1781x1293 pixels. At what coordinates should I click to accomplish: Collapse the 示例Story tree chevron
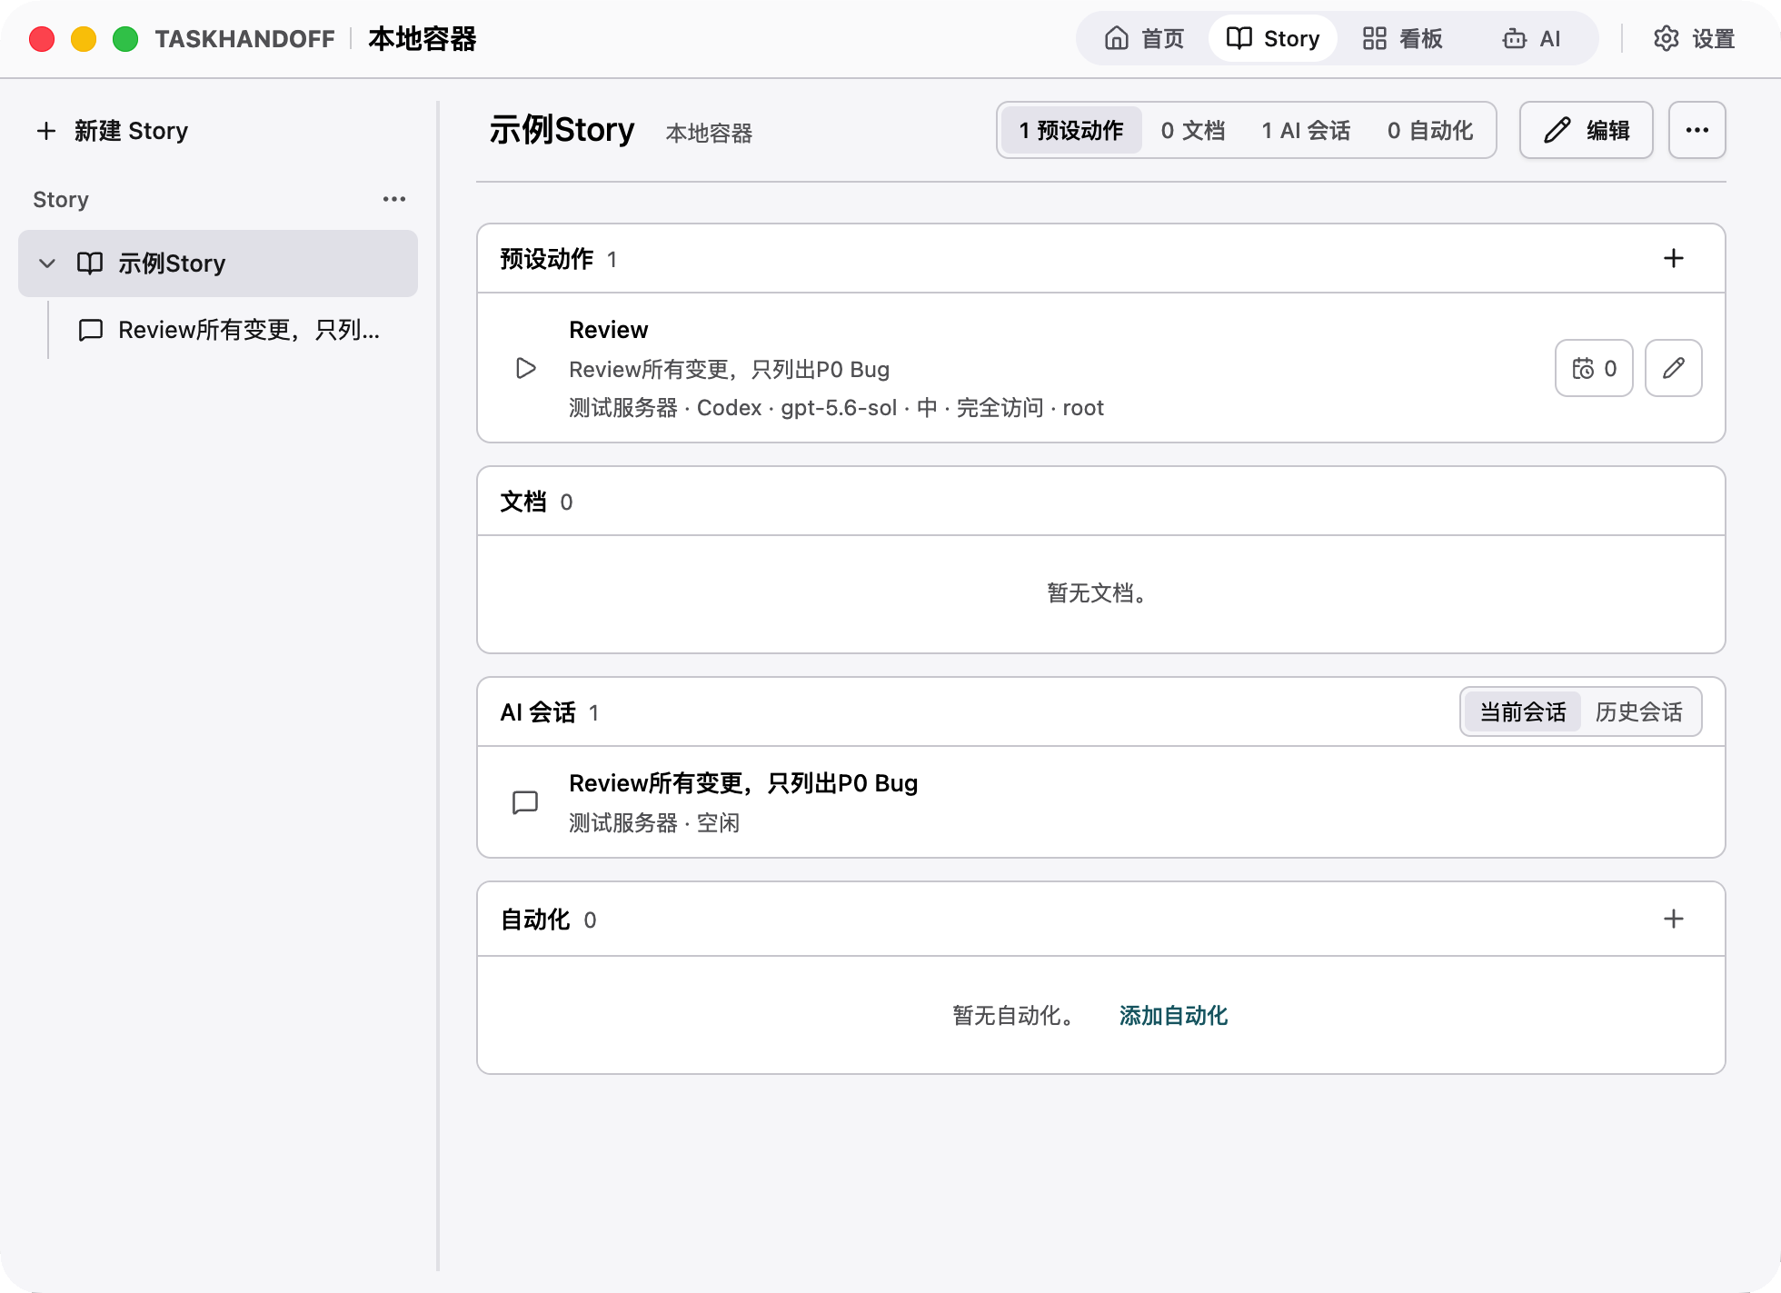(x=47, y=264)
